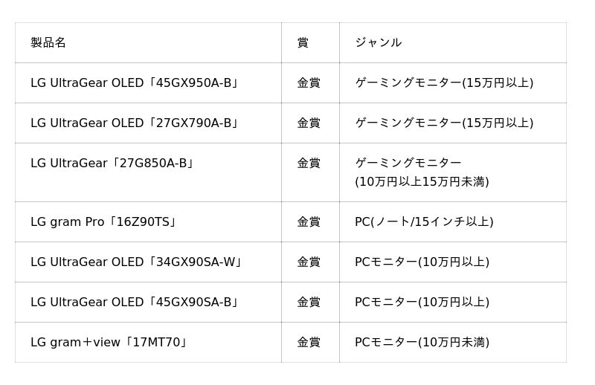Select the genre cell for 27GX790A-B

coord(444,123)
